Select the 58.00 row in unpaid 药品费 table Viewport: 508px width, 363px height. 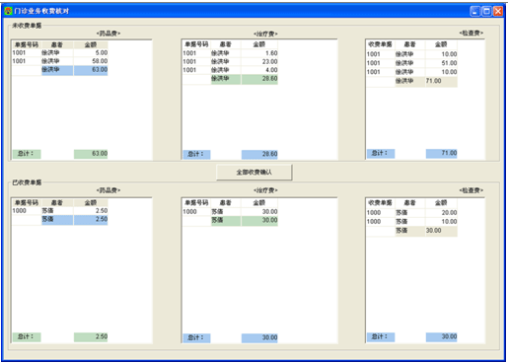60,61
